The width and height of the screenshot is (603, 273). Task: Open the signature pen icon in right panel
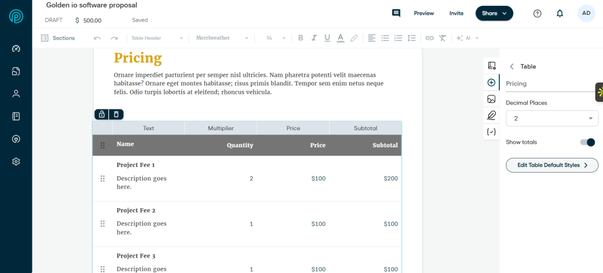tap(491, 115)
